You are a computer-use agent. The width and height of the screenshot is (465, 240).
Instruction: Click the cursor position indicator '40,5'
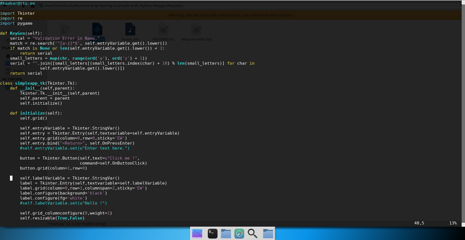click(419, 223)
